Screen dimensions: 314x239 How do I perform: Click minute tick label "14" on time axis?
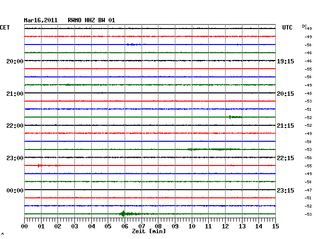[258, 226]
